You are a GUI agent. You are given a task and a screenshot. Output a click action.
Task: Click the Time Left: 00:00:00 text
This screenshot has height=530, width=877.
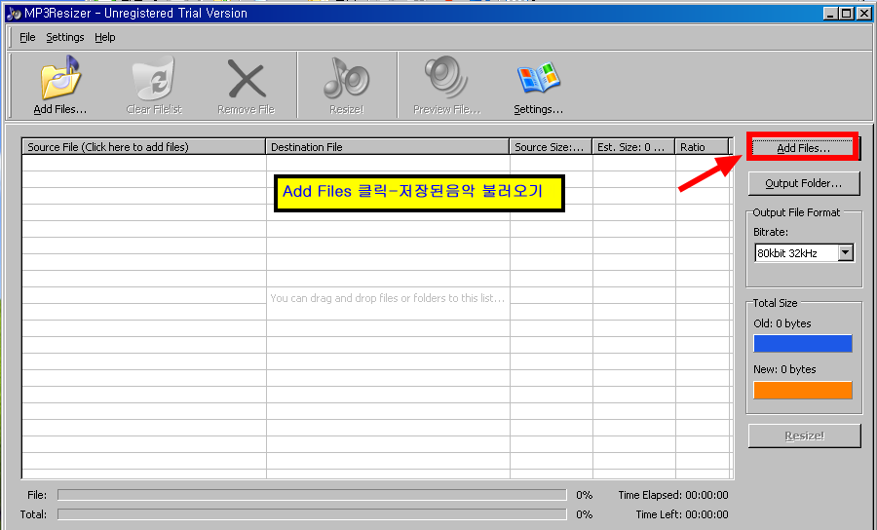pos(682,514)
